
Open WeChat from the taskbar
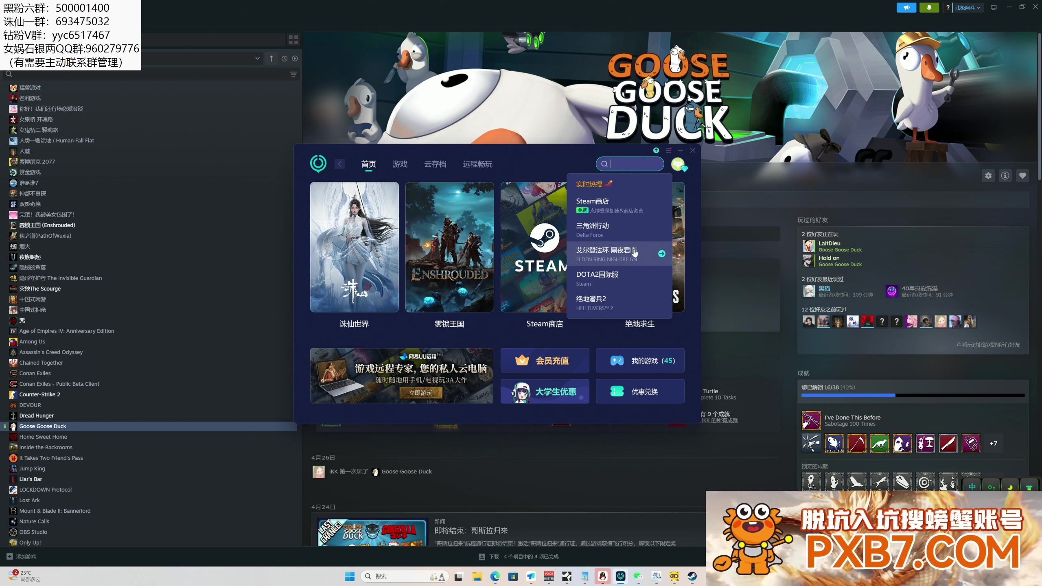pyautogui.click(x=638, y=576)
